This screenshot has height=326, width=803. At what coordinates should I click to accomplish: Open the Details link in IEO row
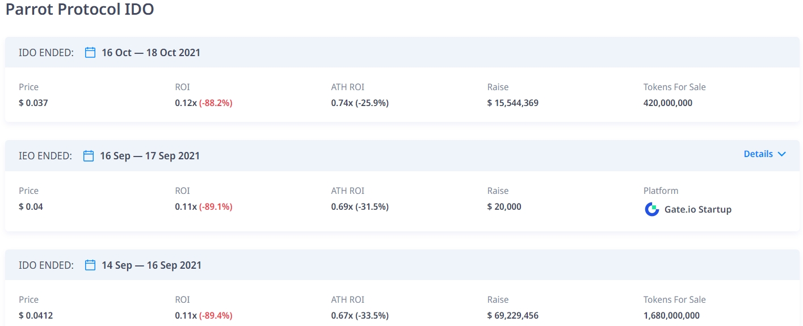(x=758, y=154)
